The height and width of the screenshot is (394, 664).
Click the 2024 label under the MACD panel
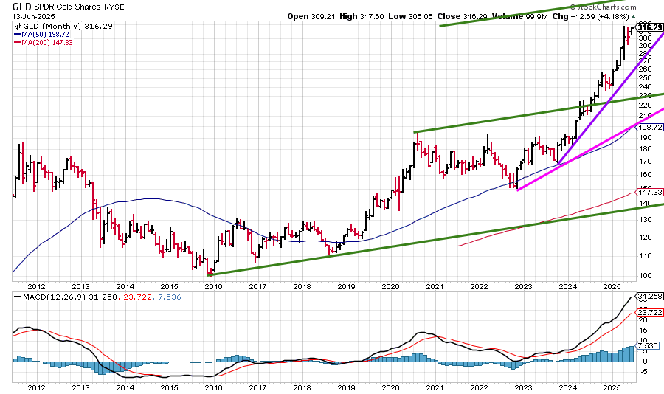(x=567, y=387)
